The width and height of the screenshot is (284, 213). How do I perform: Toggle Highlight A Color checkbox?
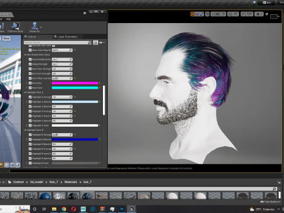tap(30, 125)
